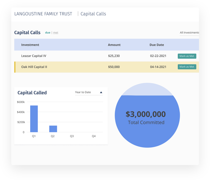This screenshot has height=180, width=213.
Task: Click the Capital Calls section heading
Action: click(27, 33)
